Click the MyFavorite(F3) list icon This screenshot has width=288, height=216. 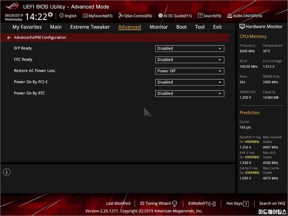pyautogui.click(x=85, y=16)
